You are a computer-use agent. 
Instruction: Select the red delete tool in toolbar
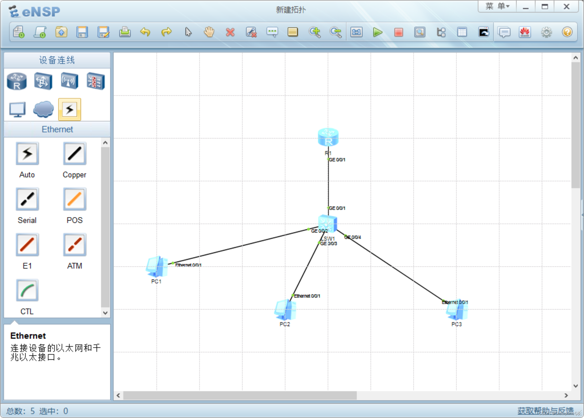(x=230, y=32)
